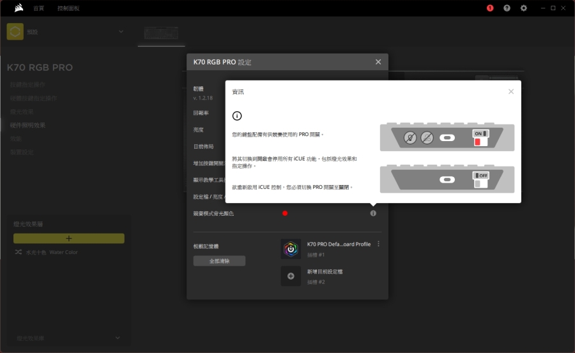Click the shuffle icon beside Water Color

(18, 252)
